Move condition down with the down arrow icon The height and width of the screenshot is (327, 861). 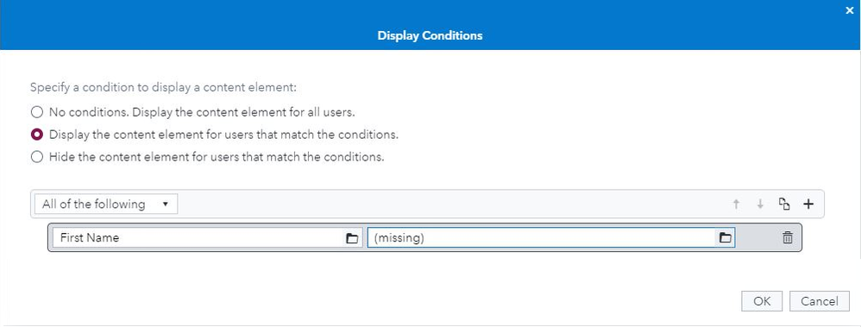click(761, 204)
